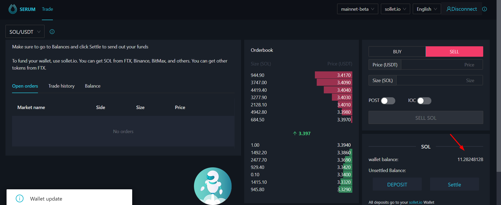Select ask price 3.4170 in orderbook

344,75
